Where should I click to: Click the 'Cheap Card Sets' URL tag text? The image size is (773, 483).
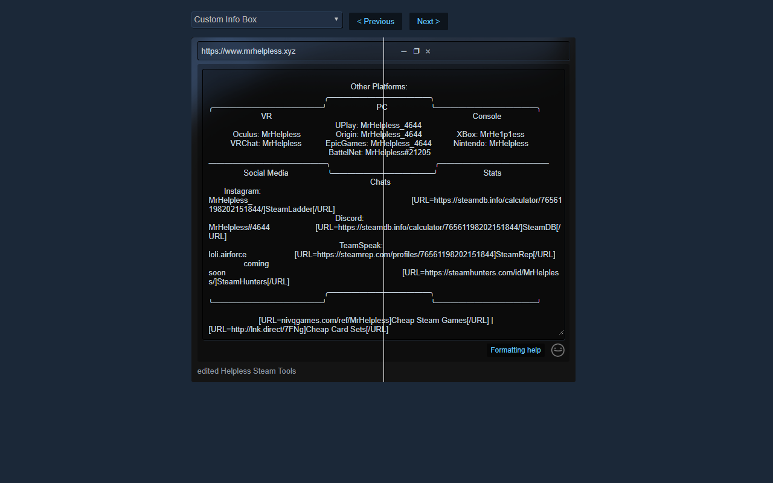[298, 330]
